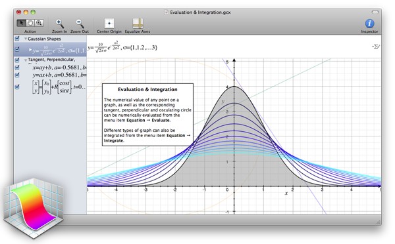This screenshot has width=395, height=244.
Task: Collapse the Gaussian Shapes group
Action: click(x=26, y=39)
